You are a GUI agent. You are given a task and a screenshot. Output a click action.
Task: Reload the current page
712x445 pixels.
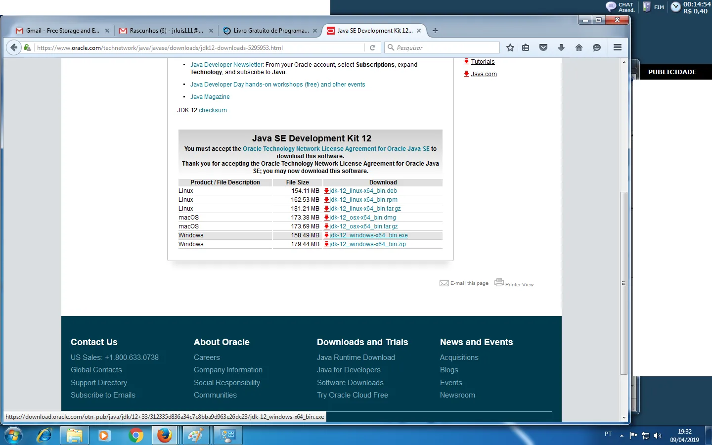pos(372,47)
